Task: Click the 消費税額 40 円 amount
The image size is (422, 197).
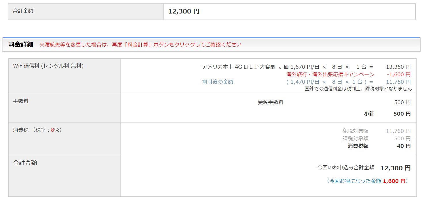Action: (404, 146)
